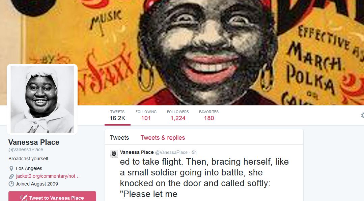Click the Vanessa Place name in the tweet header

[x=137, y=152]
